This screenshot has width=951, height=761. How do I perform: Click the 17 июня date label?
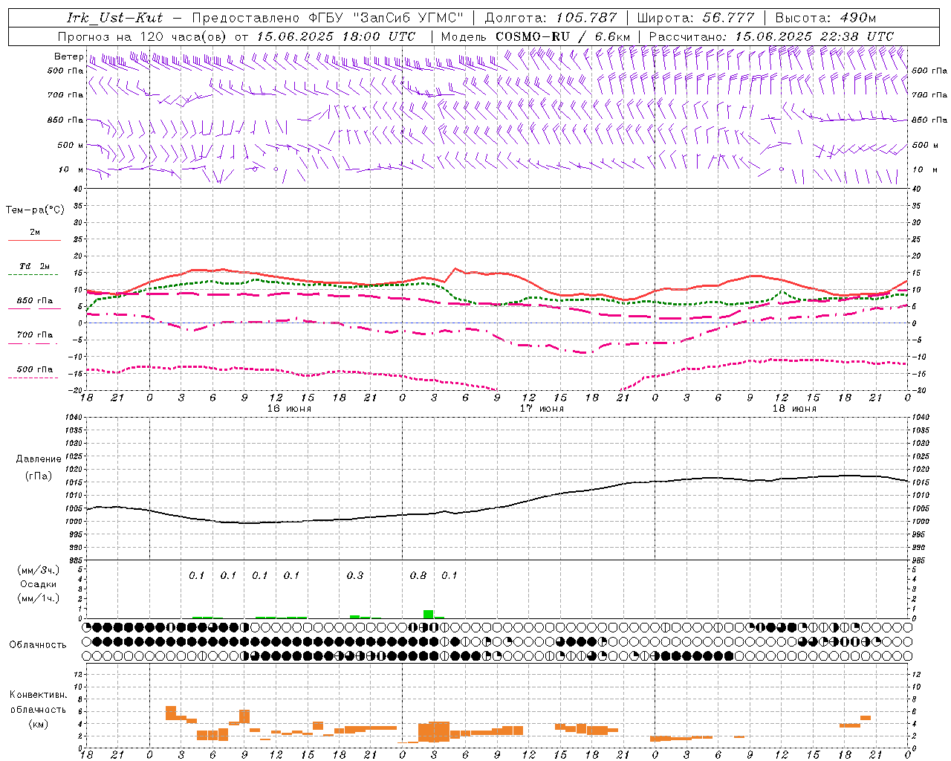pos(542,408)
